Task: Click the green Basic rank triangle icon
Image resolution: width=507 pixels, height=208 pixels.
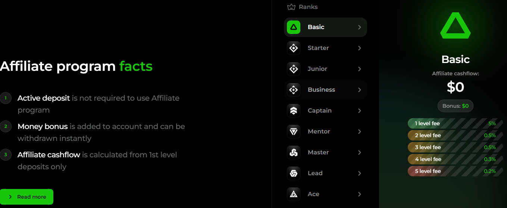Action: click(294, 27)
